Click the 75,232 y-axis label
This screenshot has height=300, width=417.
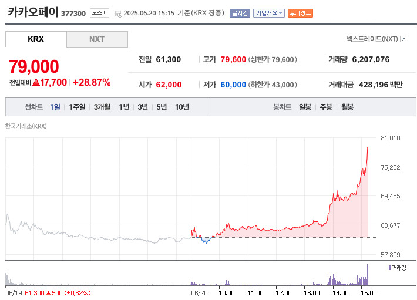pyautogui.click(x=390, y=167)
